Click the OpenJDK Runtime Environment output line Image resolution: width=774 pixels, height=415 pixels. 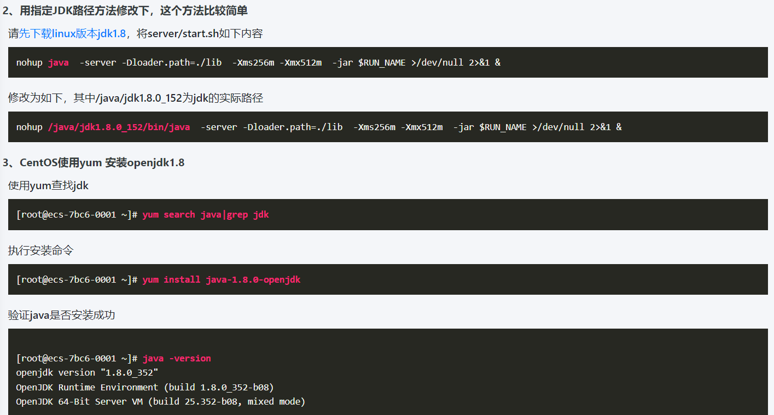[x=144, y=387]
